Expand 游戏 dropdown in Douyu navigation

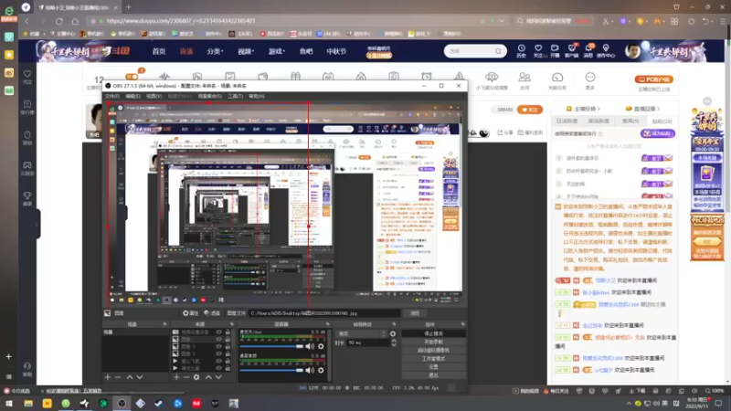[277, 51]
